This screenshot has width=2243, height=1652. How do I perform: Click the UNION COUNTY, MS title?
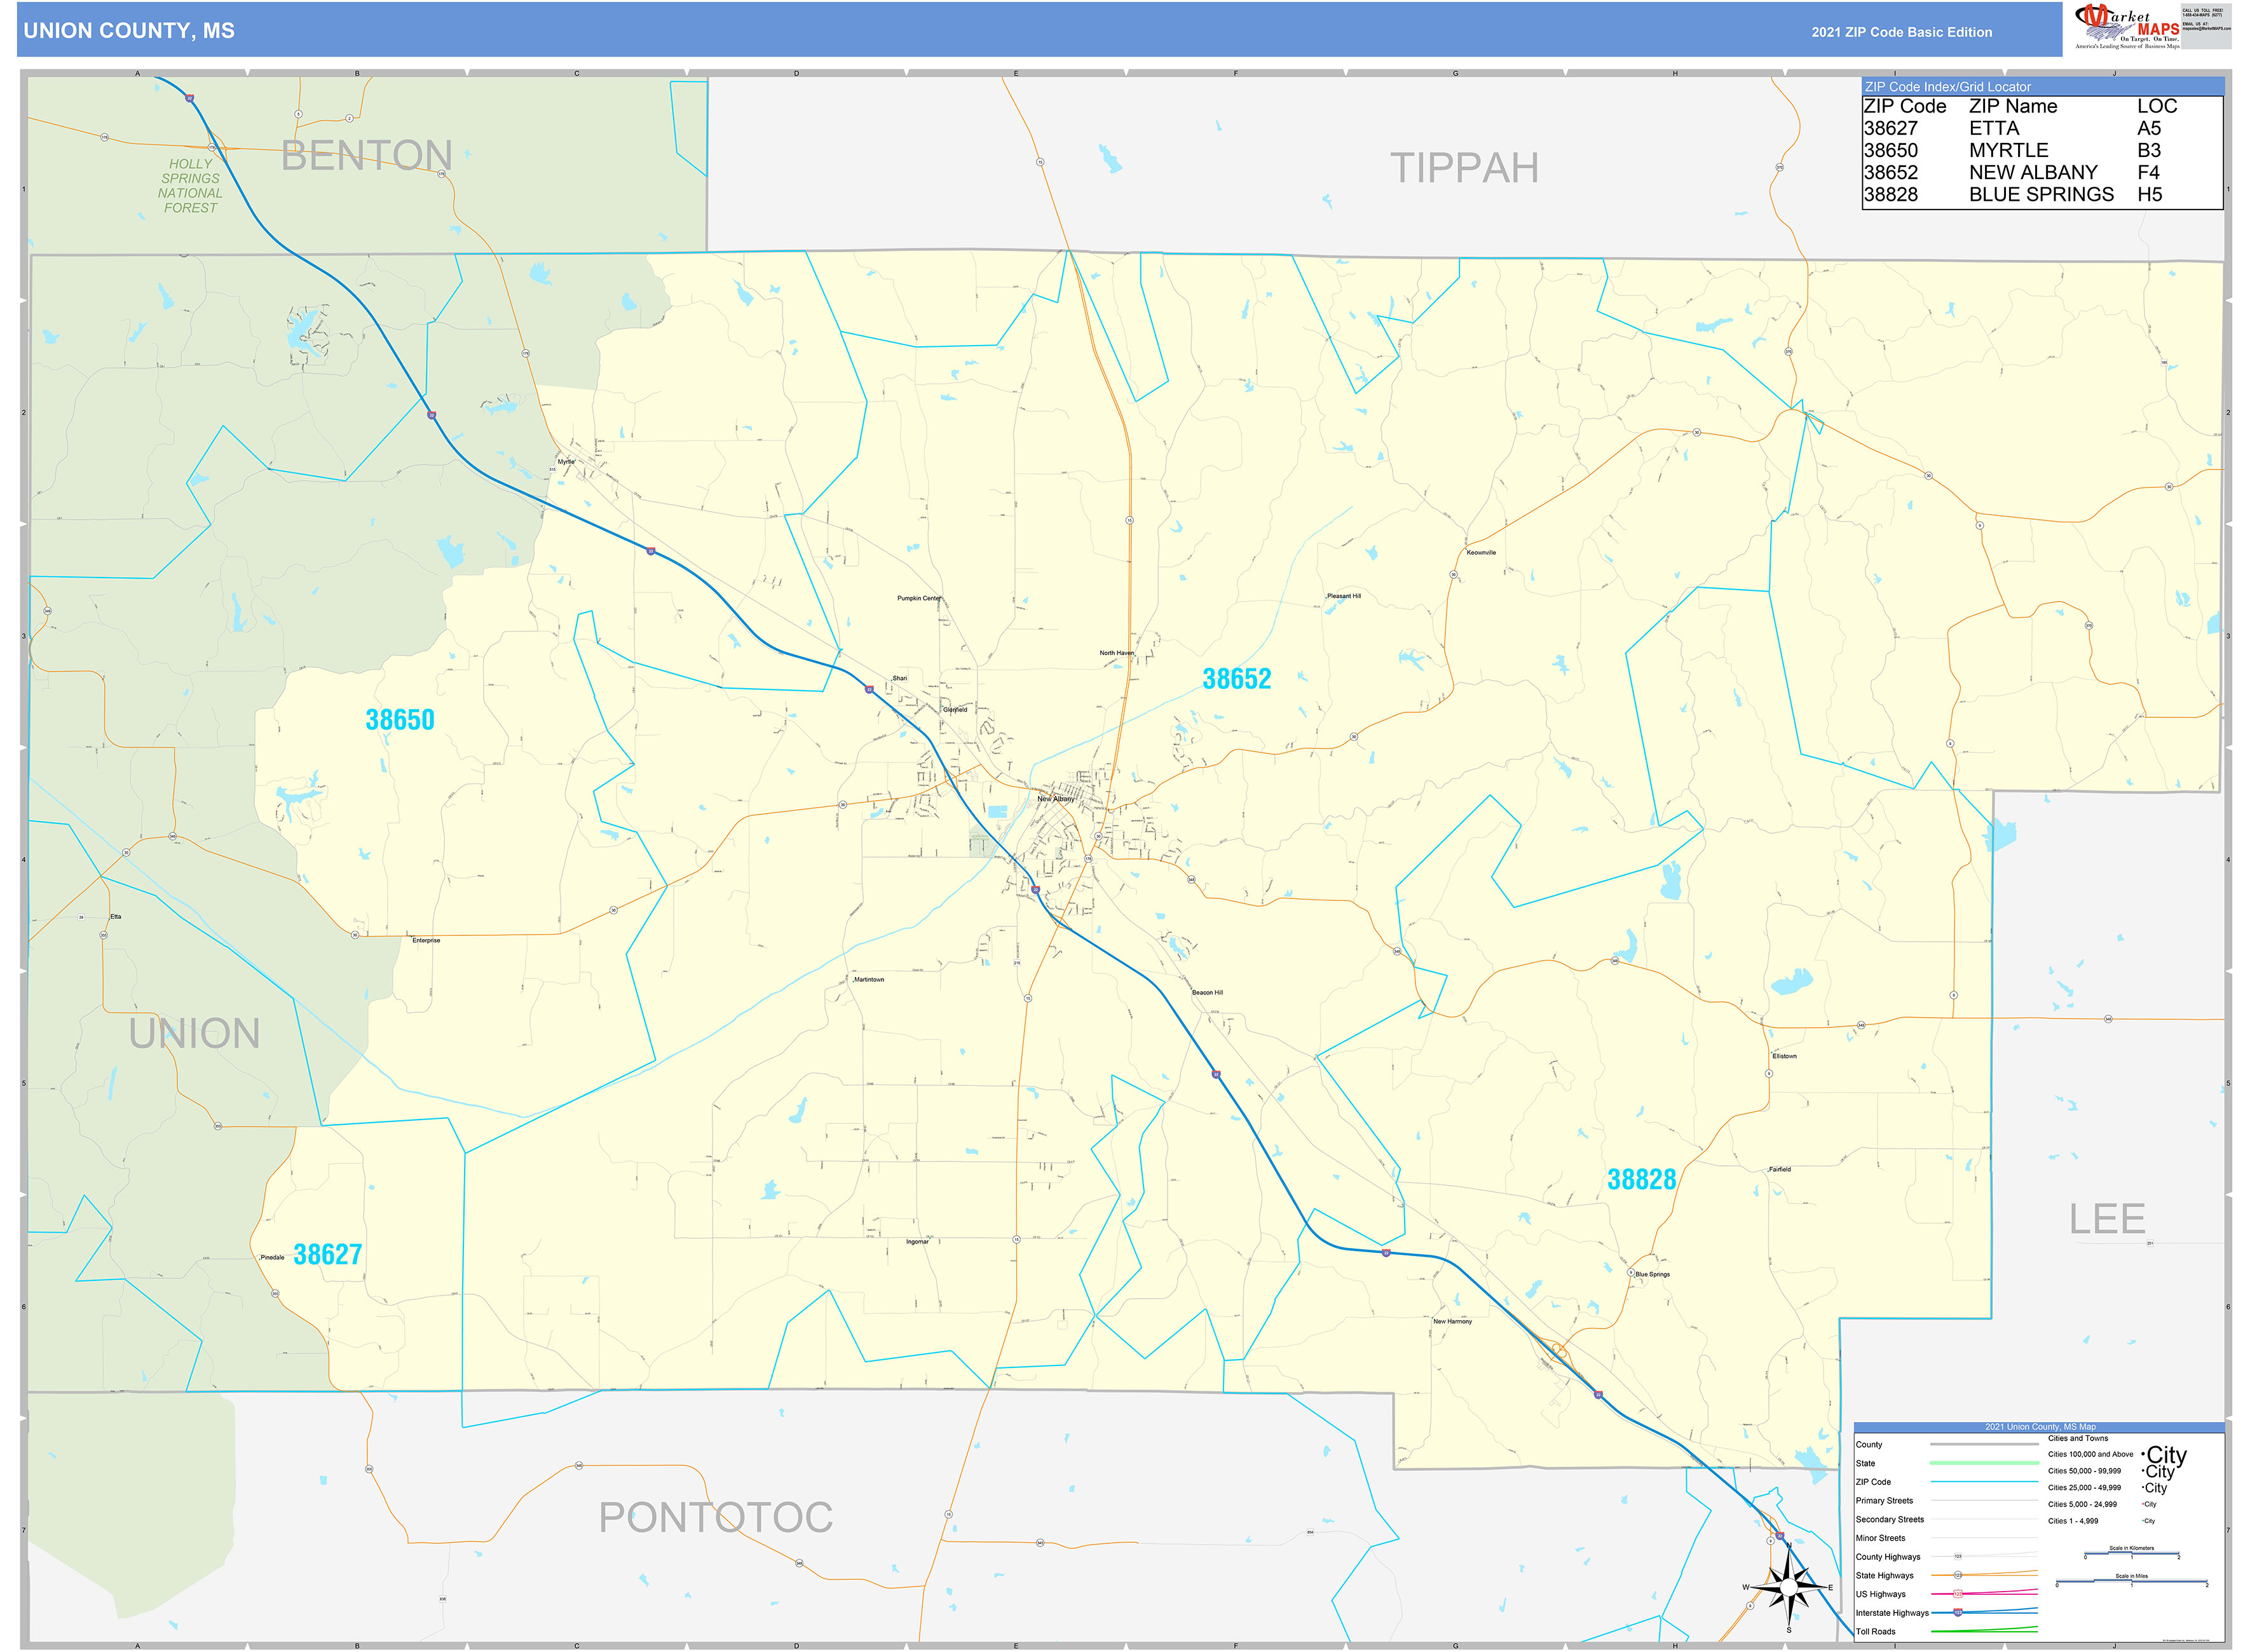click(x=128, y=31)
